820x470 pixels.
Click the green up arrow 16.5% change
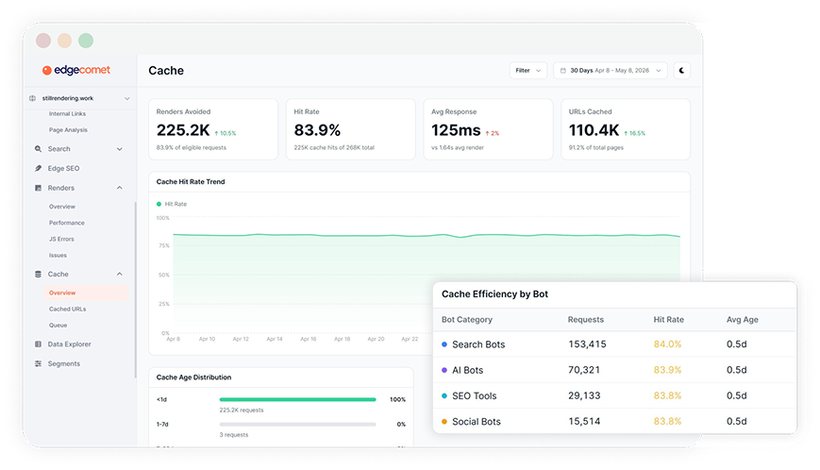tap(635, 133)
